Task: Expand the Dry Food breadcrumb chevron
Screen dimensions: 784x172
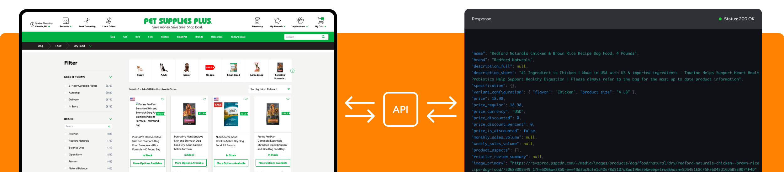Action: [x=90, y=46]
